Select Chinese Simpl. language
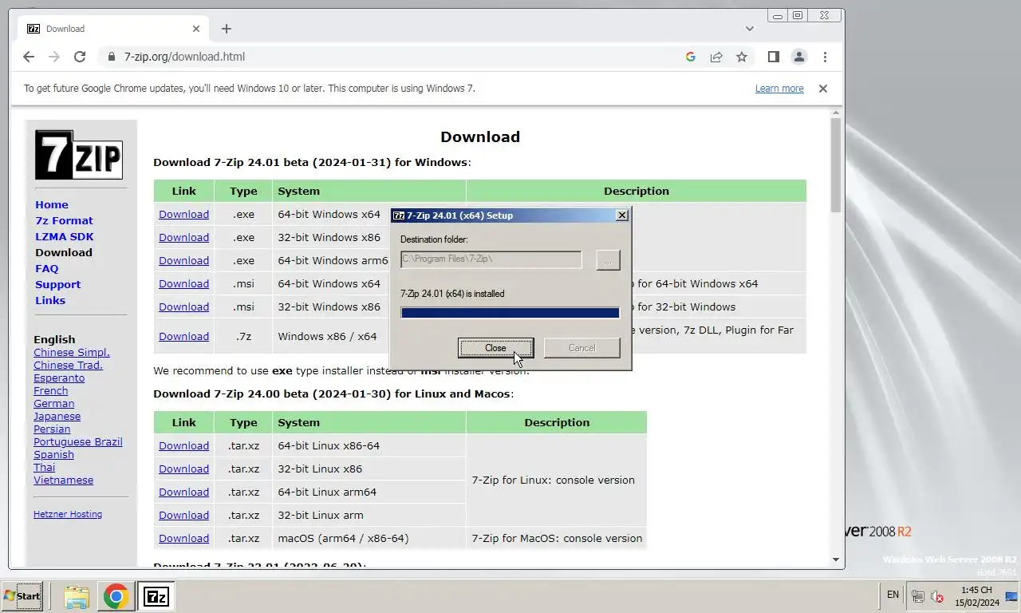The image size is (1021, 613). coord(72,353)
